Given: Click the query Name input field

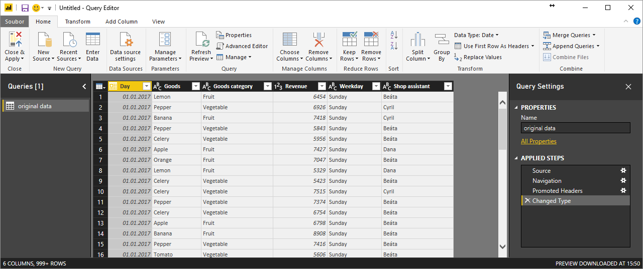Looking at the screenshot, I should [575, 128].
